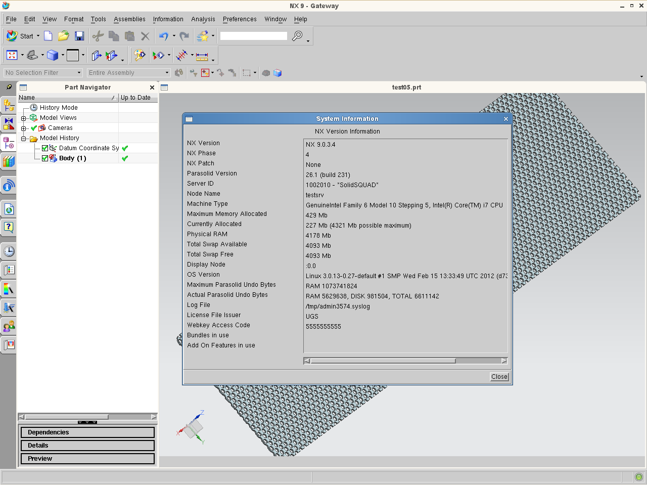Screen dimensions: 647x485
Task: Expand the Preview panel
Action: click(x=87, y=459)
